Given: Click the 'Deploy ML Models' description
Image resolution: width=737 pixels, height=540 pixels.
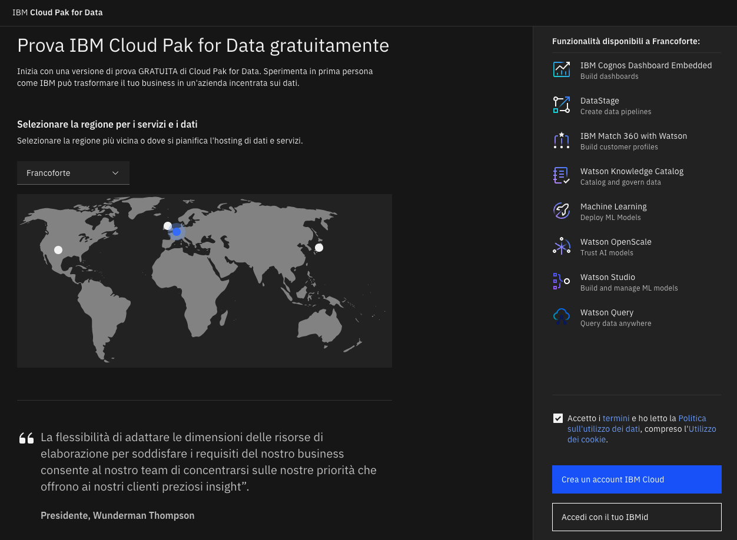Looking at the screenshot, I should coord(610,218).
